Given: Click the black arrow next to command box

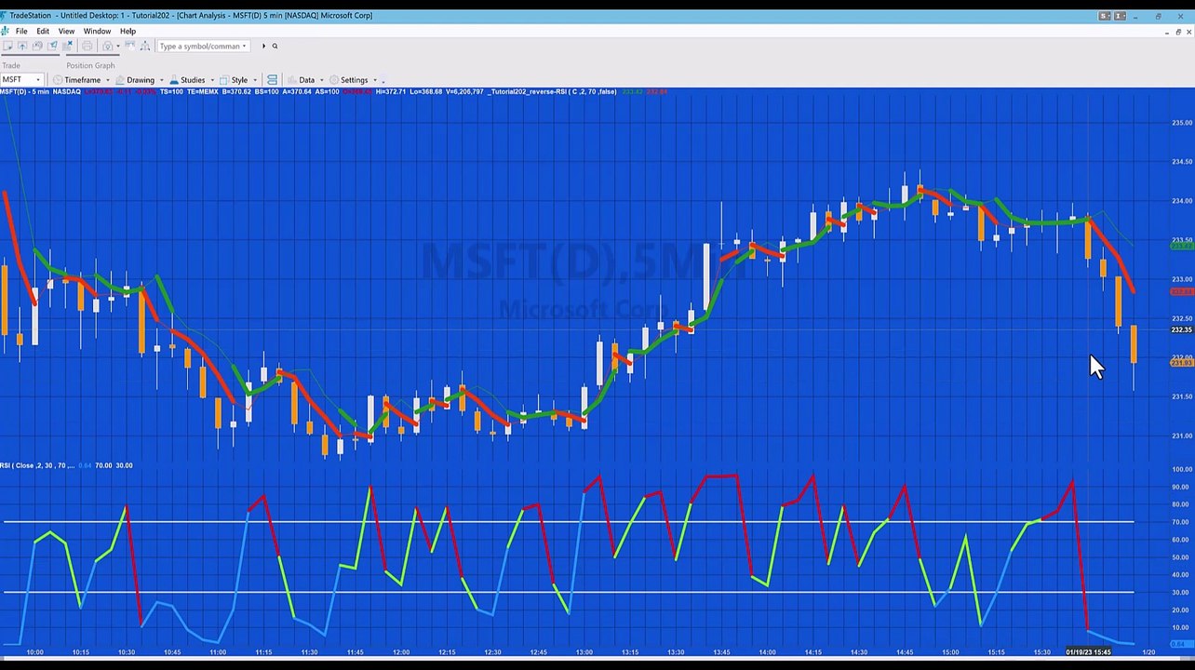Looking at the screenshot, I should tap(263, 46).
